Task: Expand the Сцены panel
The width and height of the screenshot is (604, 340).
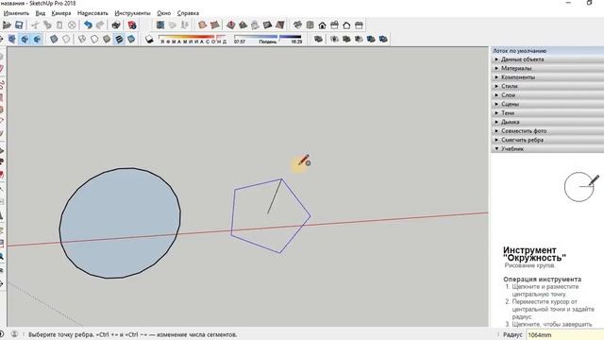Action: tap(547, 104)
